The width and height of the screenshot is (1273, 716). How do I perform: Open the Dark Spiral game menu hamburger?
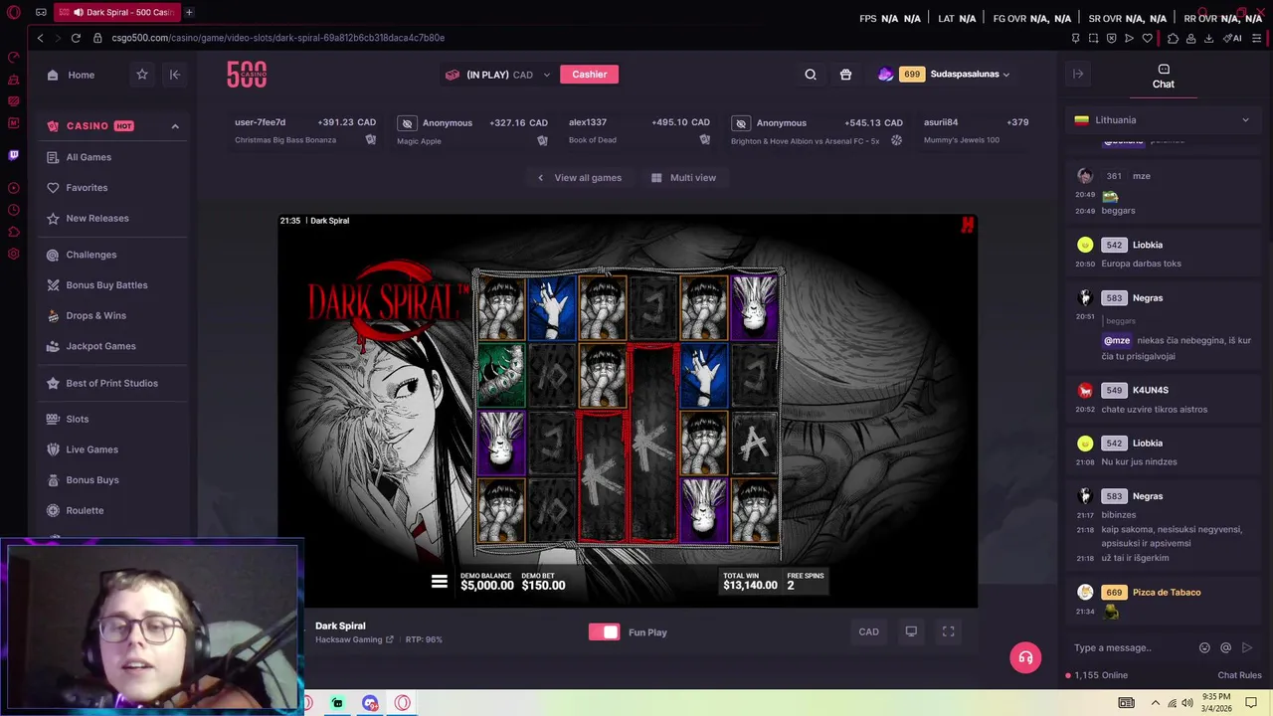point(439,582)
